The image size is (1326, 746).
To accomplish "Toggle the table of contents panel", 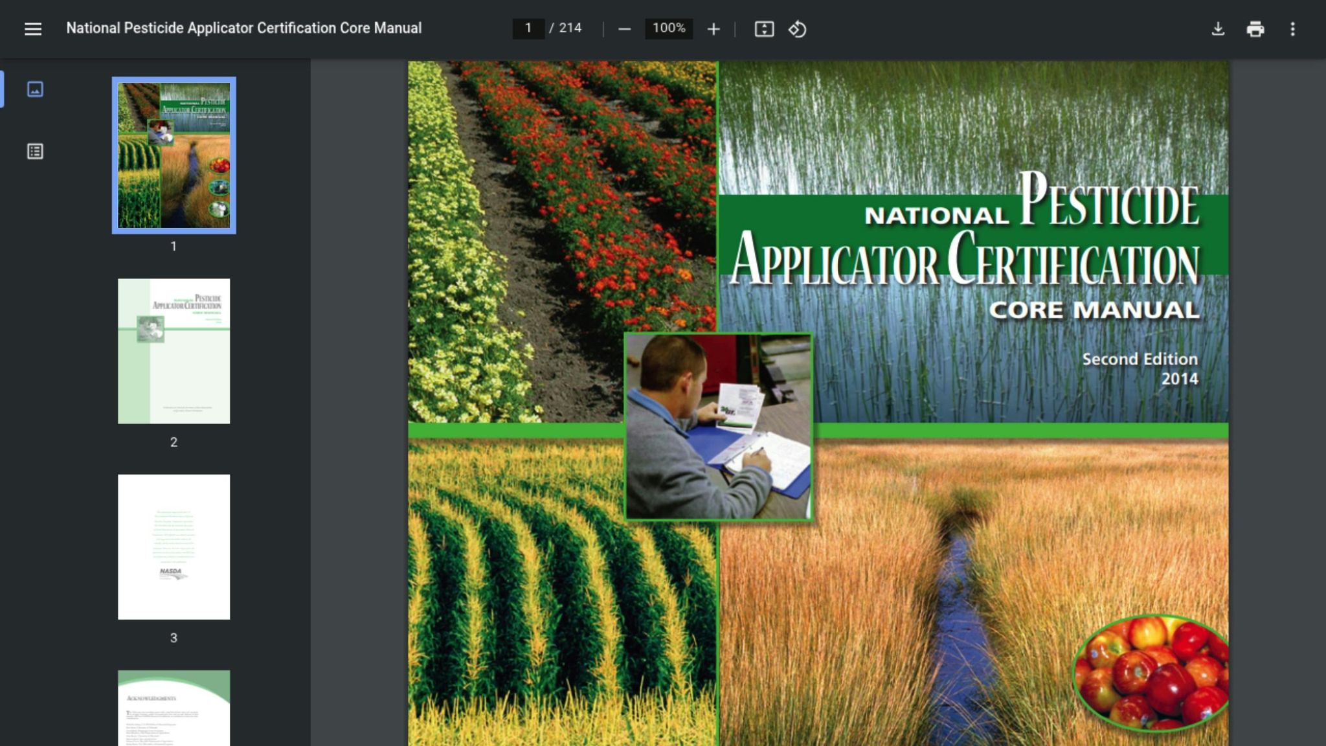I will point(36,151).
